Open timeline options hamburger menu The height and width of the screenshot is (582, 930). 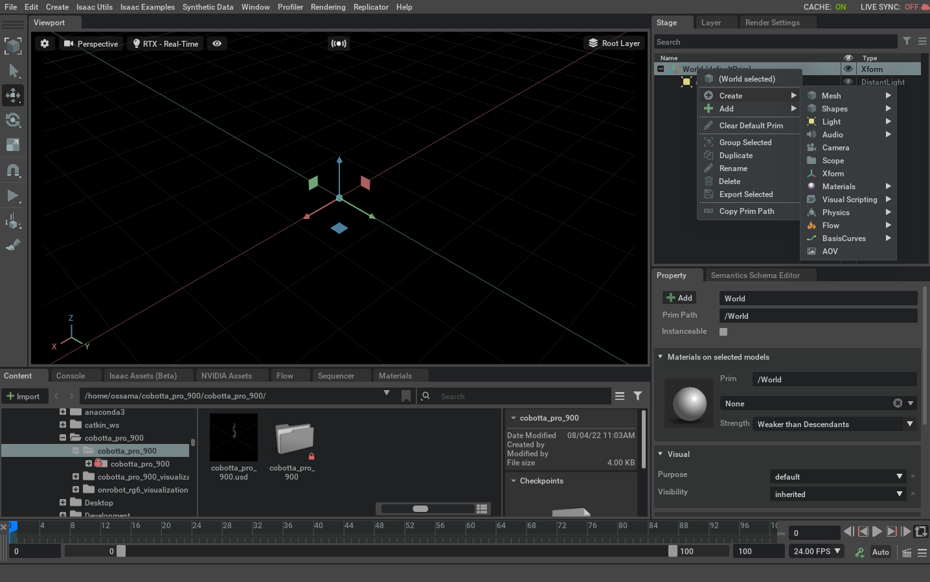[922, 552]
